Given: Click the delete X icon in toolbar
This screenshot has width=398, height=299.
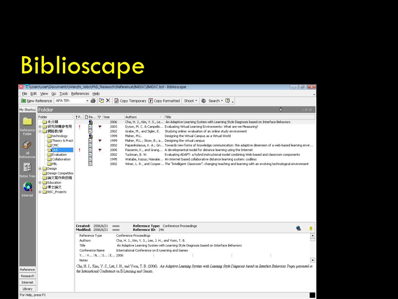Looking at the screenshot, I should tap(108, 100).
